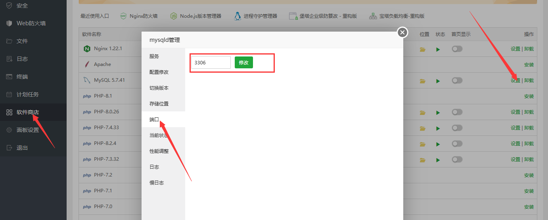Click the MySQL 5.7.41 software name
Screen dimensions: 548x220
click(x=109, y=80)
